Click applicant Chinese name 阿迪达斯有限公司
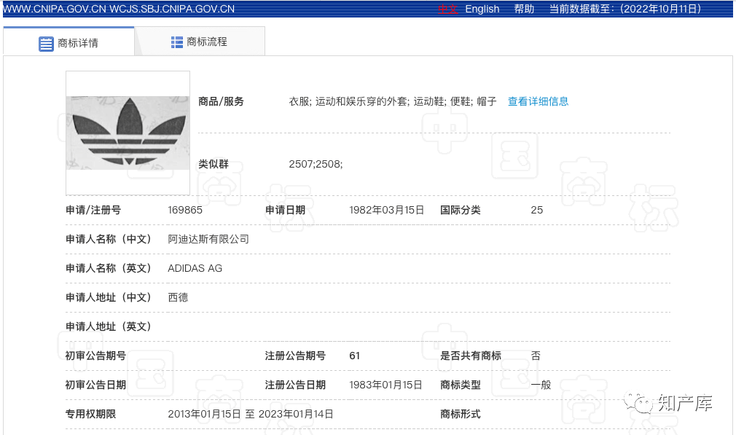The image size is (736, 435). coord(208,239)
